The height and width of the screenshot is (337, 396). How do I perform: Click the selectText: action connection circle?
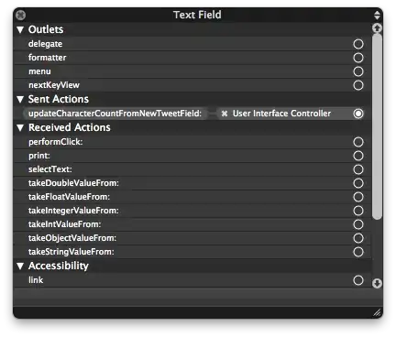pos(358,169)
